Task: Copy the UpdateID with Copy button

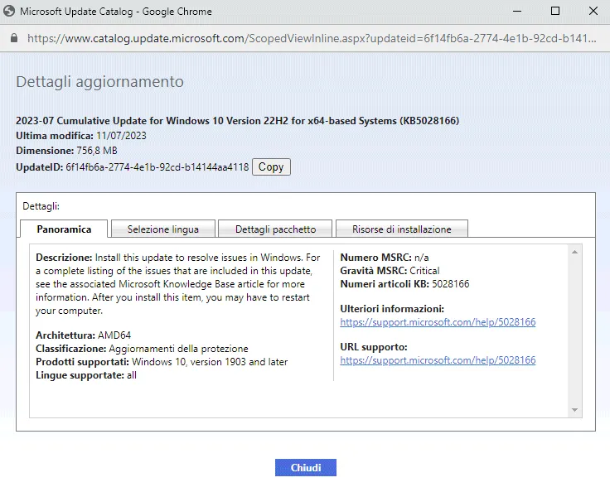Action: pyautogui.click(x=271, y=166)
